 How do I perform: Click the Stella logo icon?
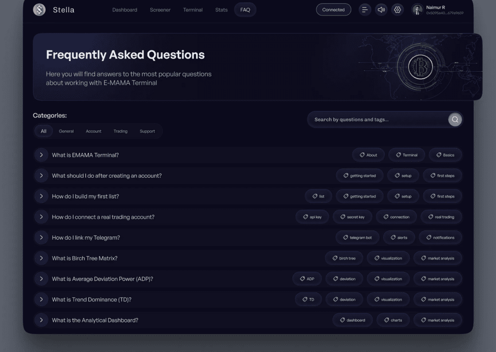(39, 10)
